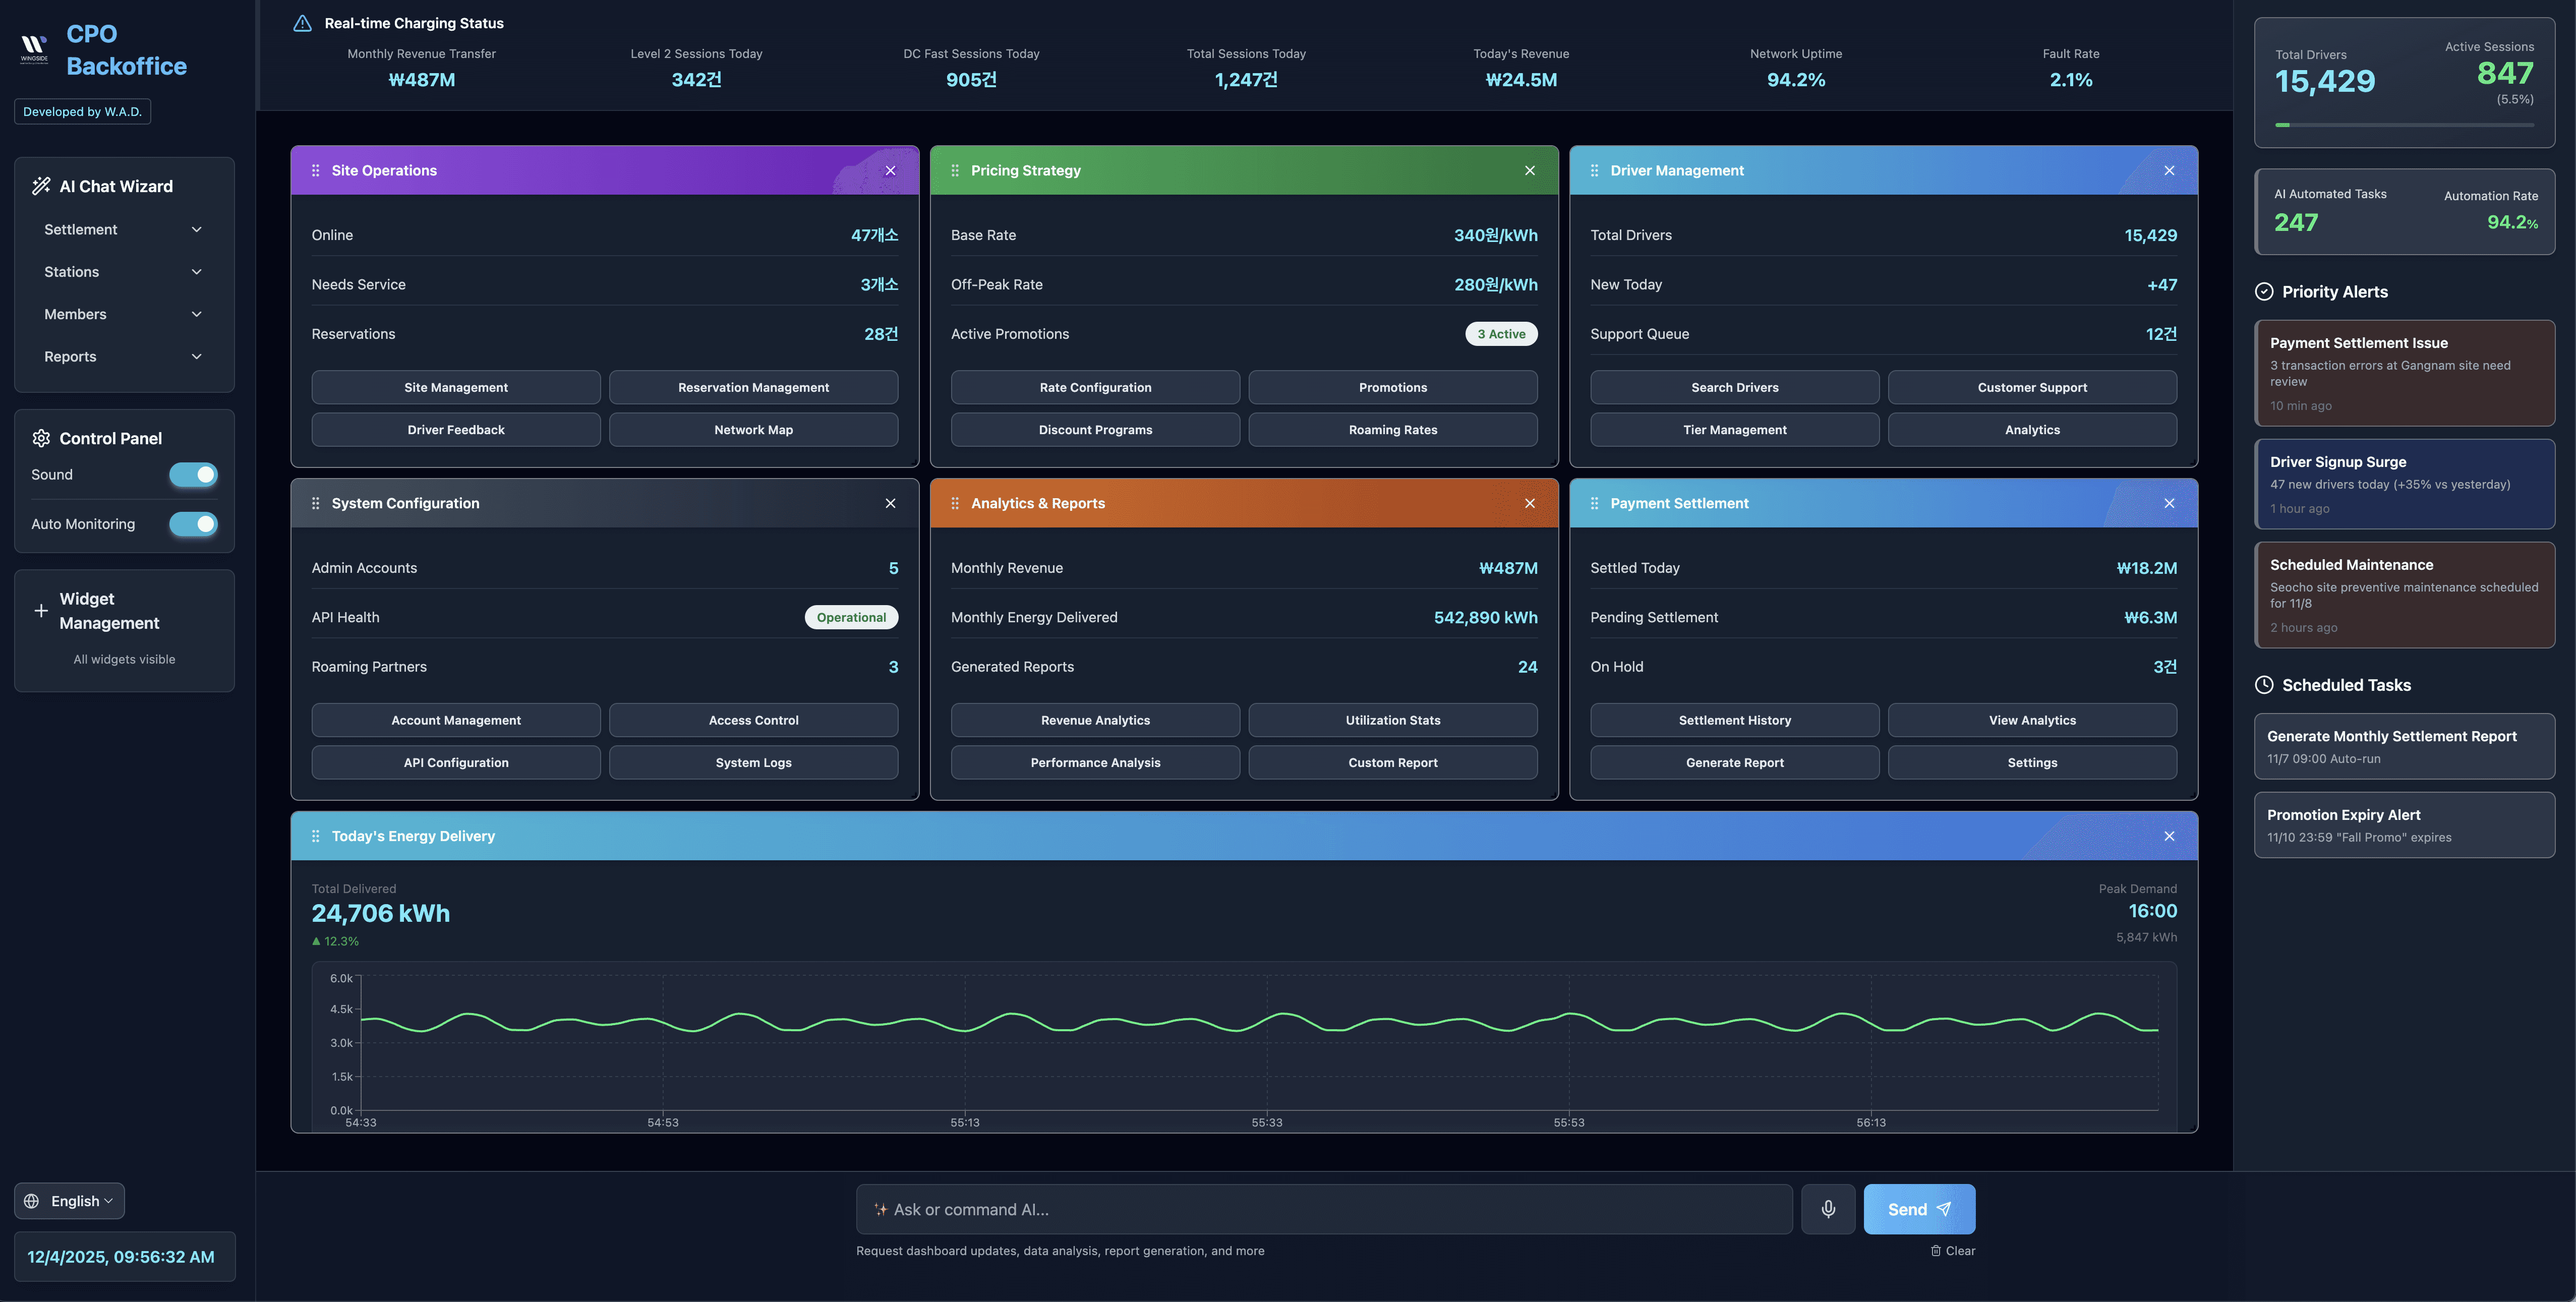The image size is (2576, 1302).
Task: Expand the Stations menu section
Action: tap(123, 272)
